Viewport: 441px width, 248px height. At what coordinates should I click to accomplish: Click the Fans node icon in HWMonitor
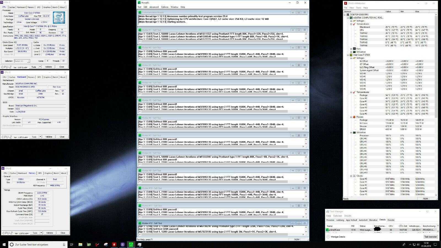[354, 49]
